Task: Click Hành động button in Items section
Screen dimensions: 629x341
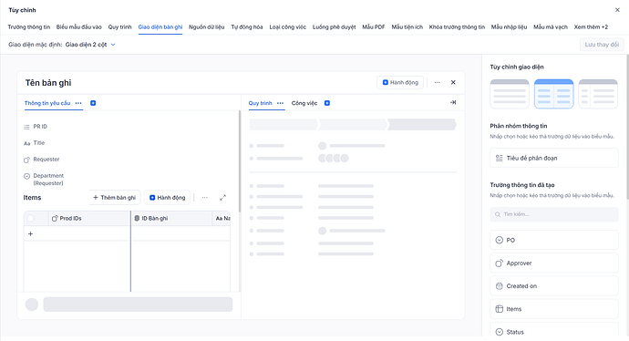Action: point(167,197)
